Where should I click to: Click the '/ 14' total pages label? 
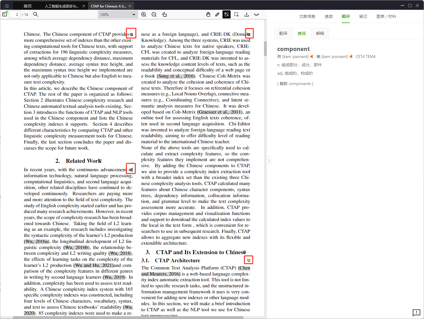coord(25,14)
